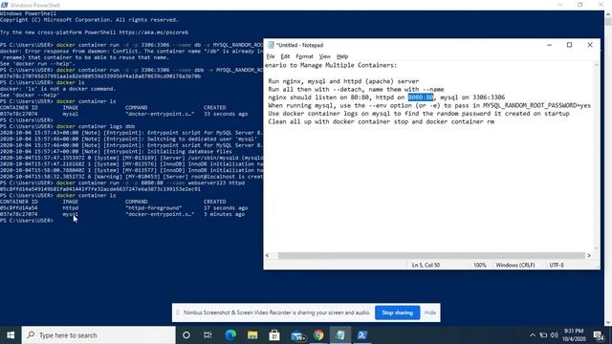Click the 'UTF-8' encoding status entry
This screenshot has width=612, height=344.
(x=557, y=265)
